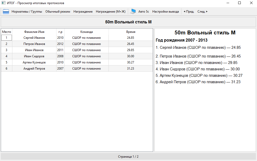Click the blue folder icon in toolbar
Screen dimensions: 257x161
(6, 12)
